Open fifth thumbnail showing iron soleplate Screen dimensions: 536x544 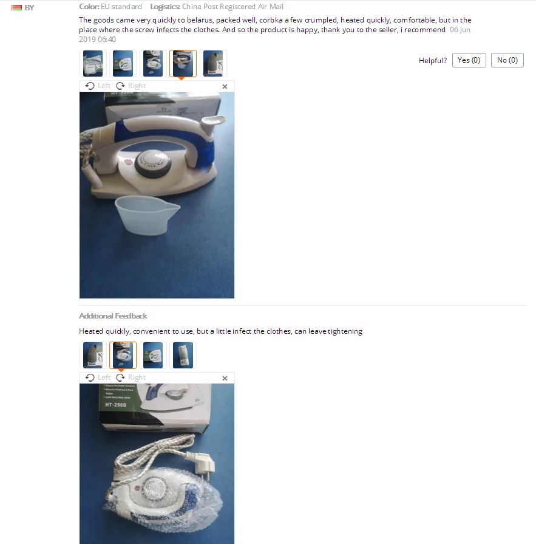(213, 63)
